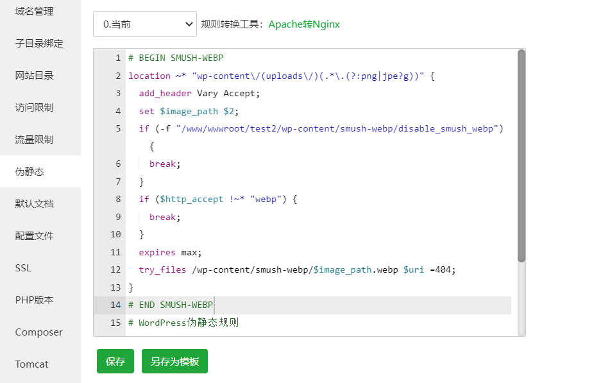Viewport: 594px width, 383px height.
Task: Click the '# END SMUSH-WEBP' comment line
Action: pyautogui.click(x=171, y=305)
